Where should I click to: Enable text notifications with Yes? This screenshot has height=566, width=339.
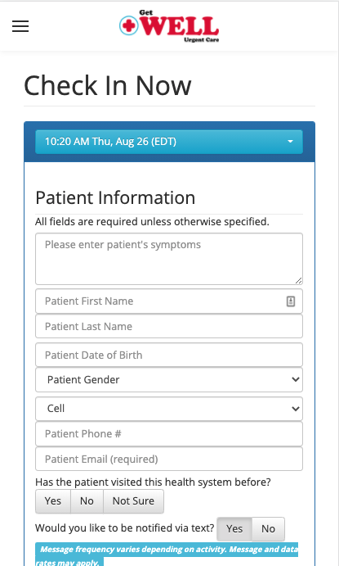tap(234, 529)
